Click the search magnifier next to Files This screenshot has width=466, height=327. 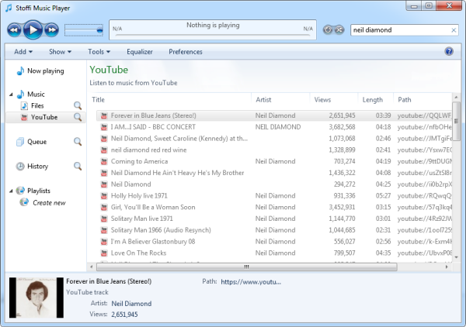(78, 105)
